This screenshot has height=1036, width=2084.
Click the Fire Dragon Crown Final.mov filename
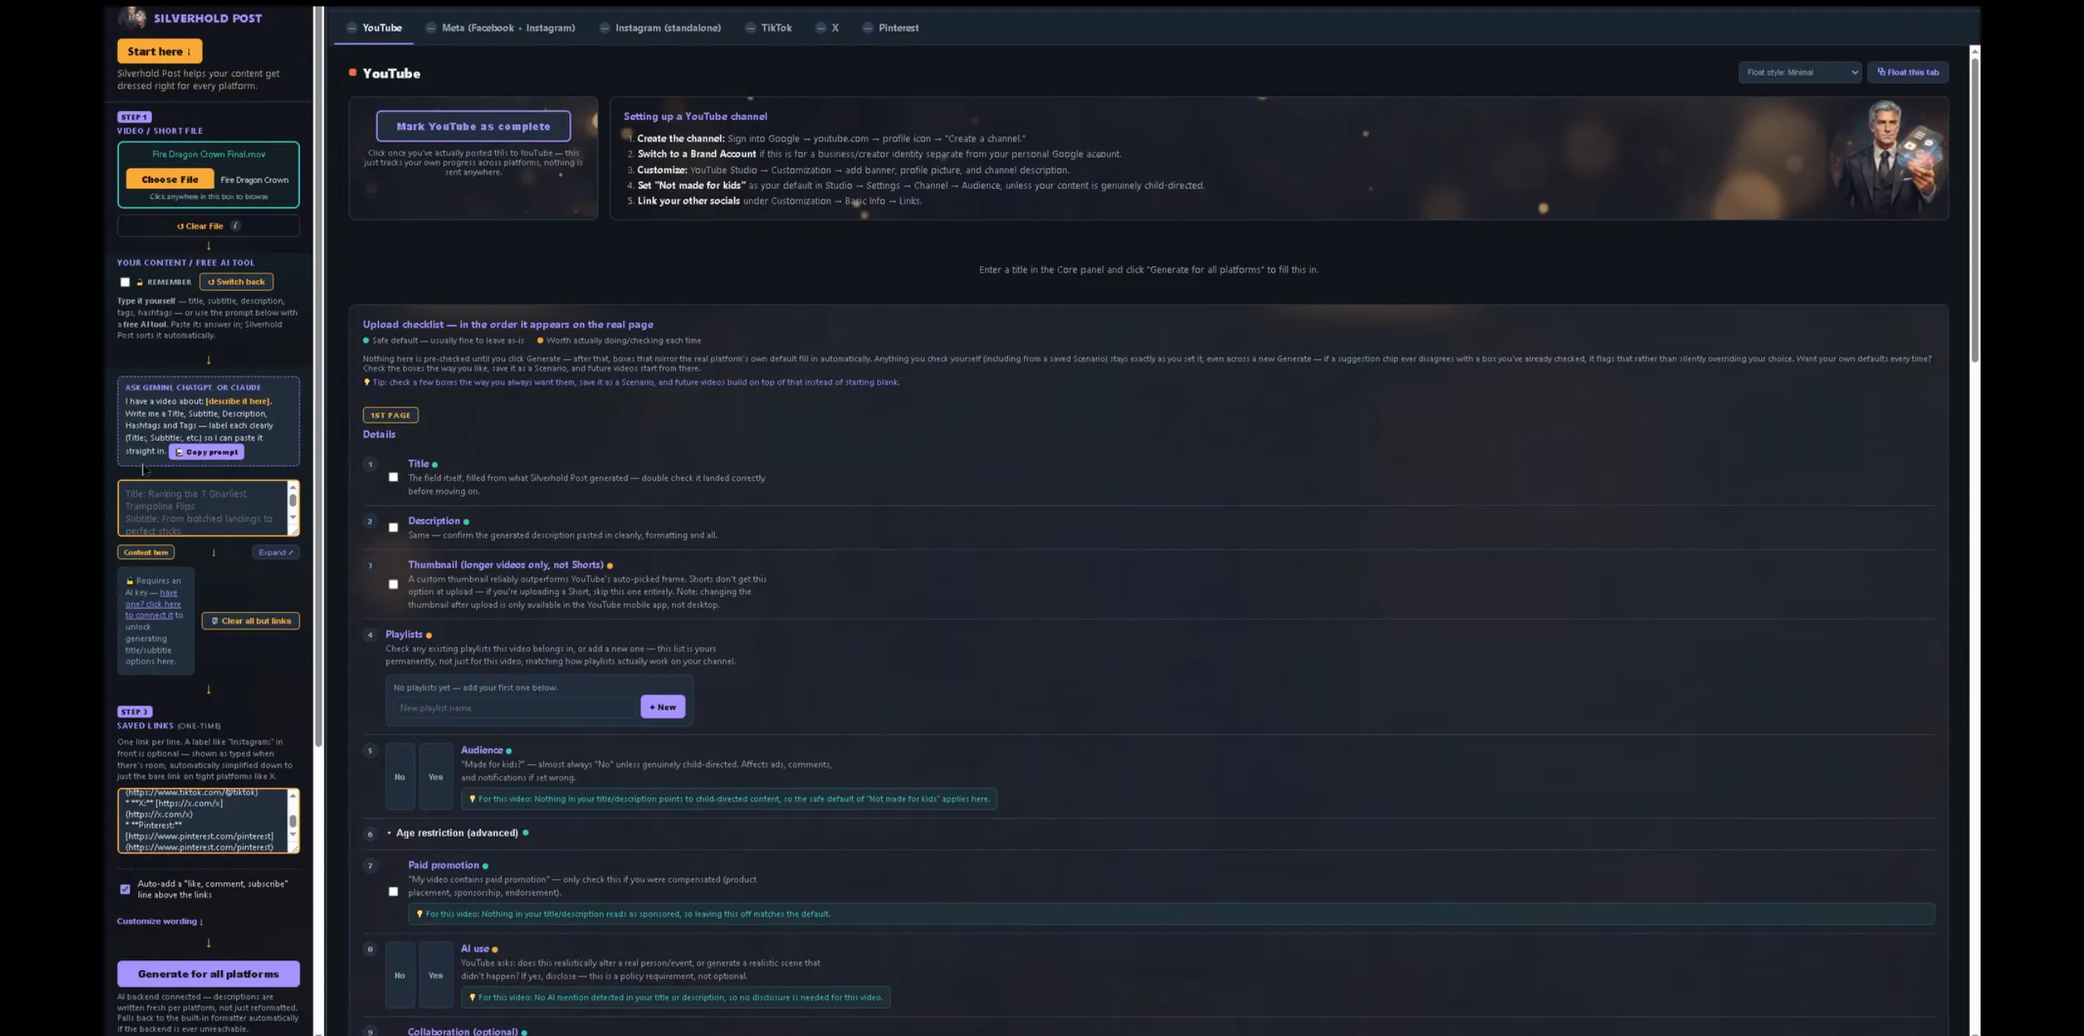(208, 154)
